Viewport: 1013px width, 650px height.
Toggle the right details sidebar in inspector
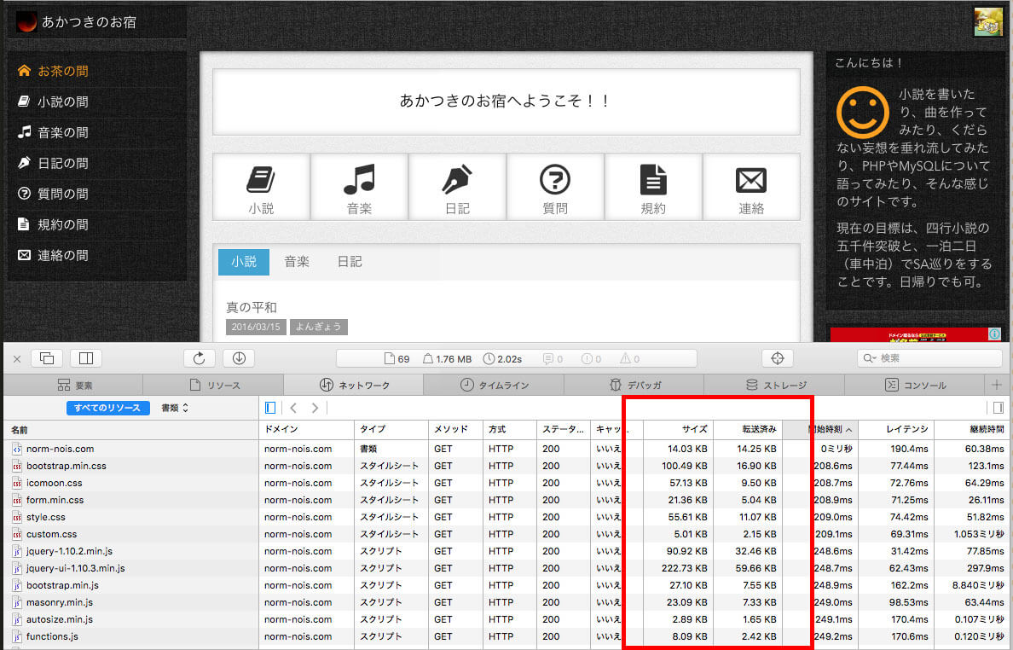click(x=996, y=408)
